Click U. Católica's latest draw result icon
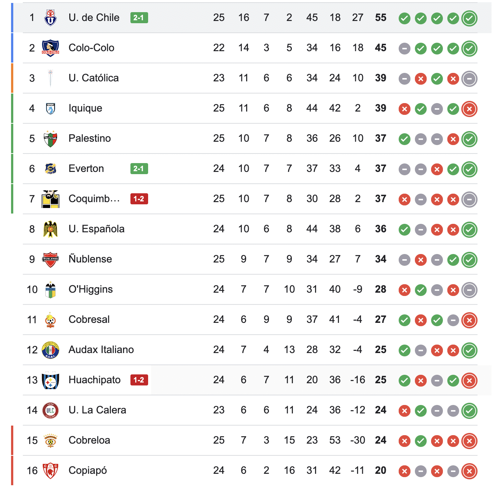 point(469,78)
